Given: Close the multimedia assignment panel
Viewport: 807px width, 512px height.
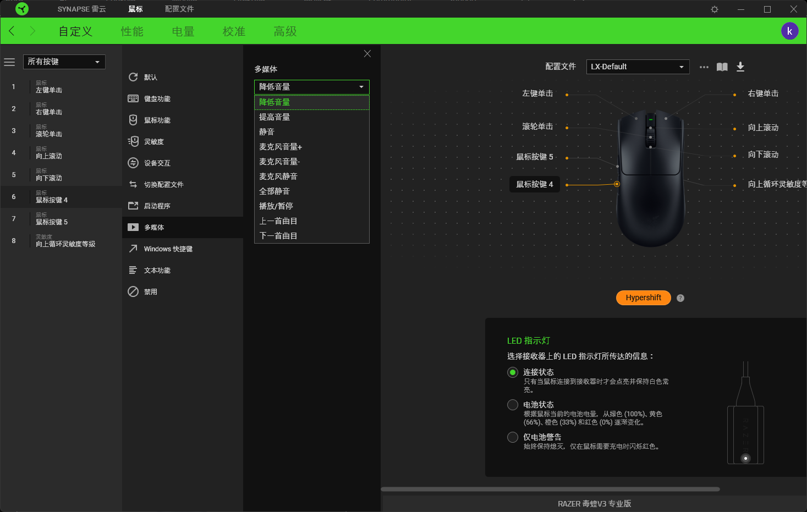Looking at the screenshot, I should tap(367, 53).
